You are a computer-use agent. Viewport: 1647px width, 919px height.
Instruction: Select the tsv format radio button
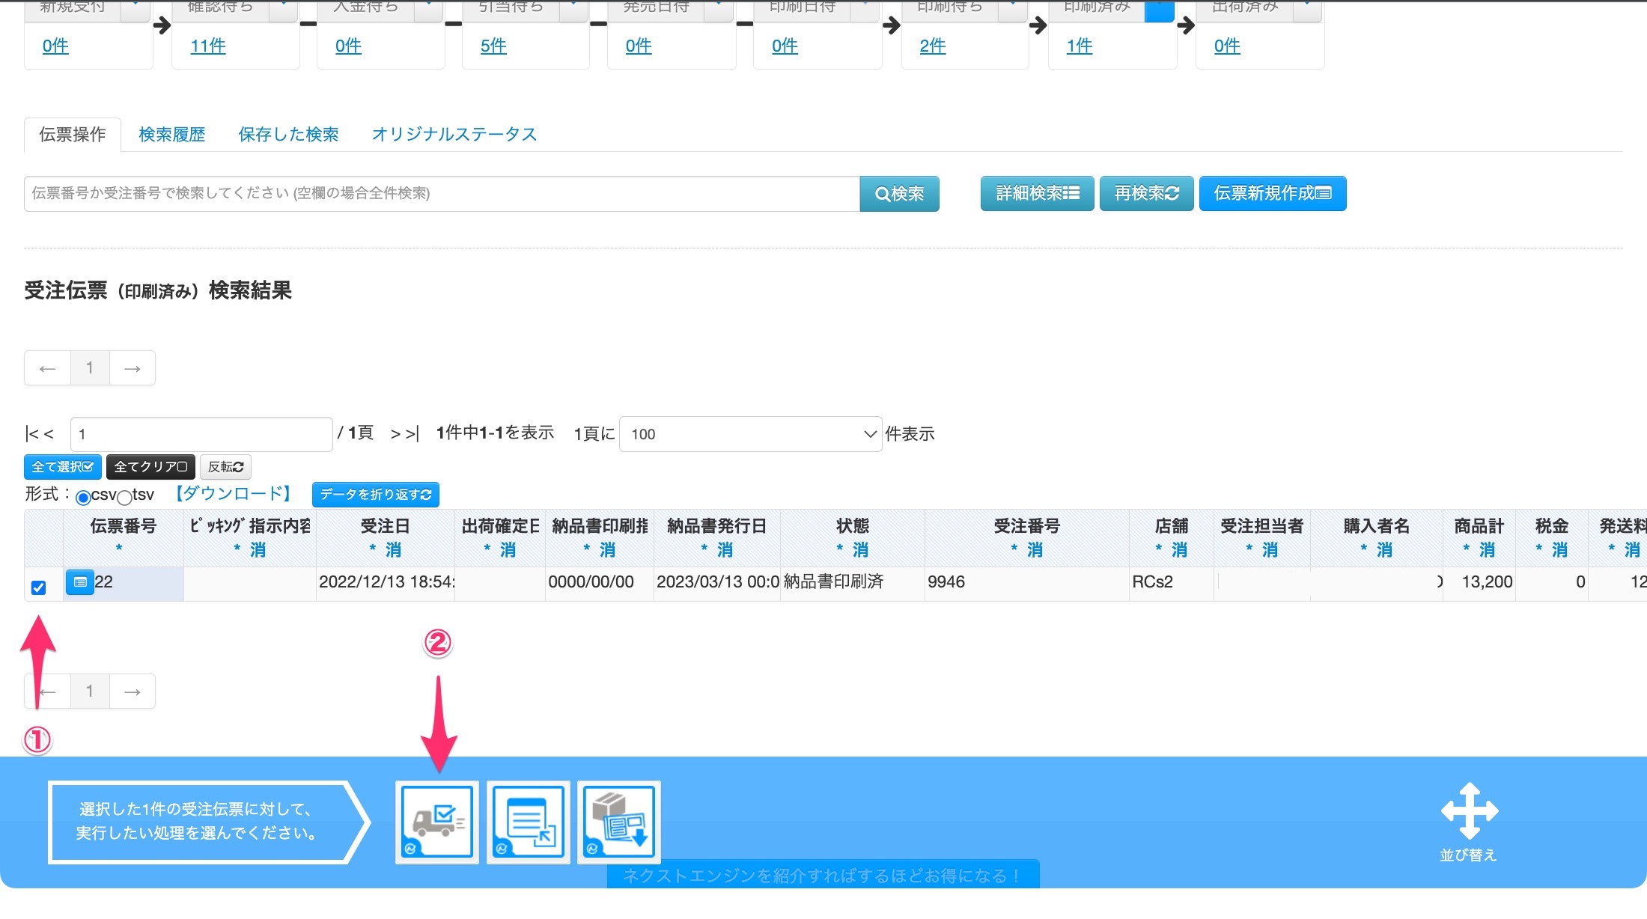point(125,498)
